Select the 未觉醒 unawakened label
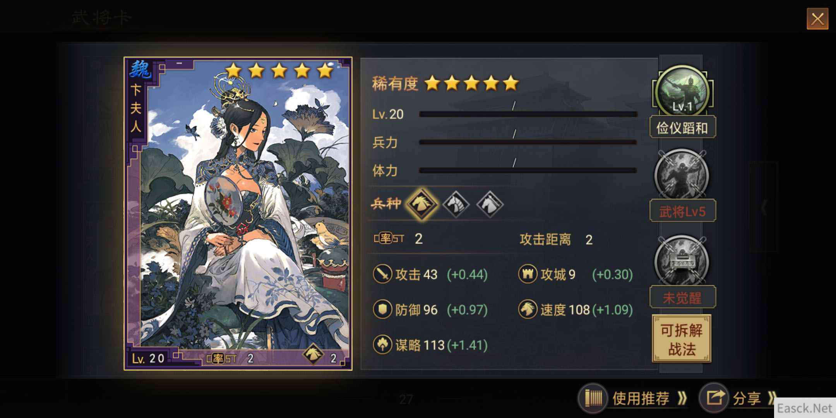 [682, 297]
